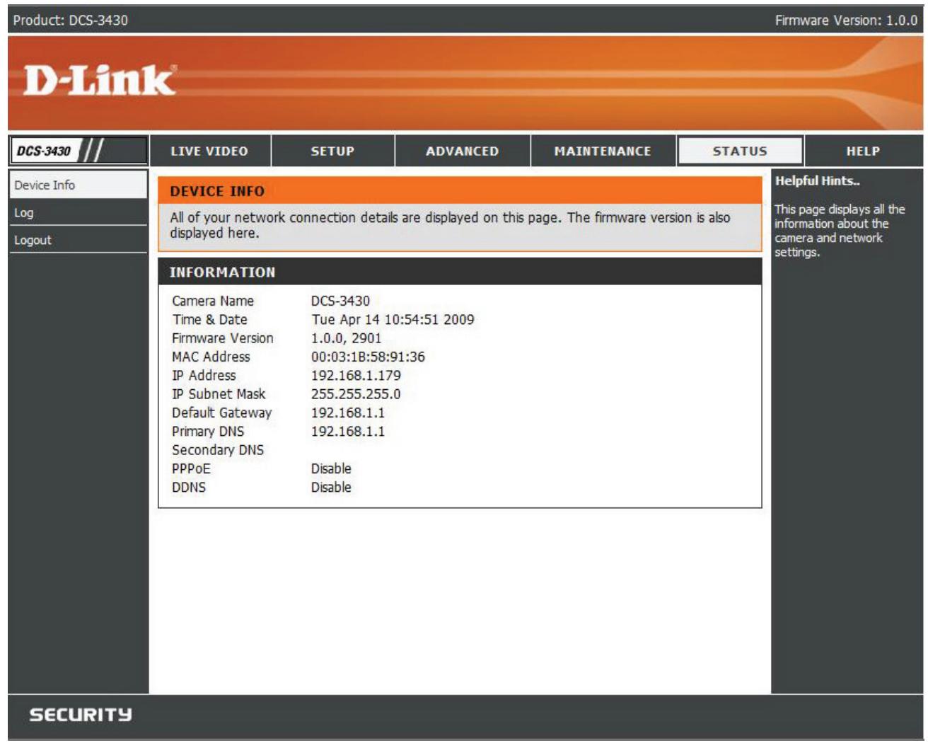Open the Maintenance tab
Viewport: 928px width, 743px height.
(x=603, y=151)
